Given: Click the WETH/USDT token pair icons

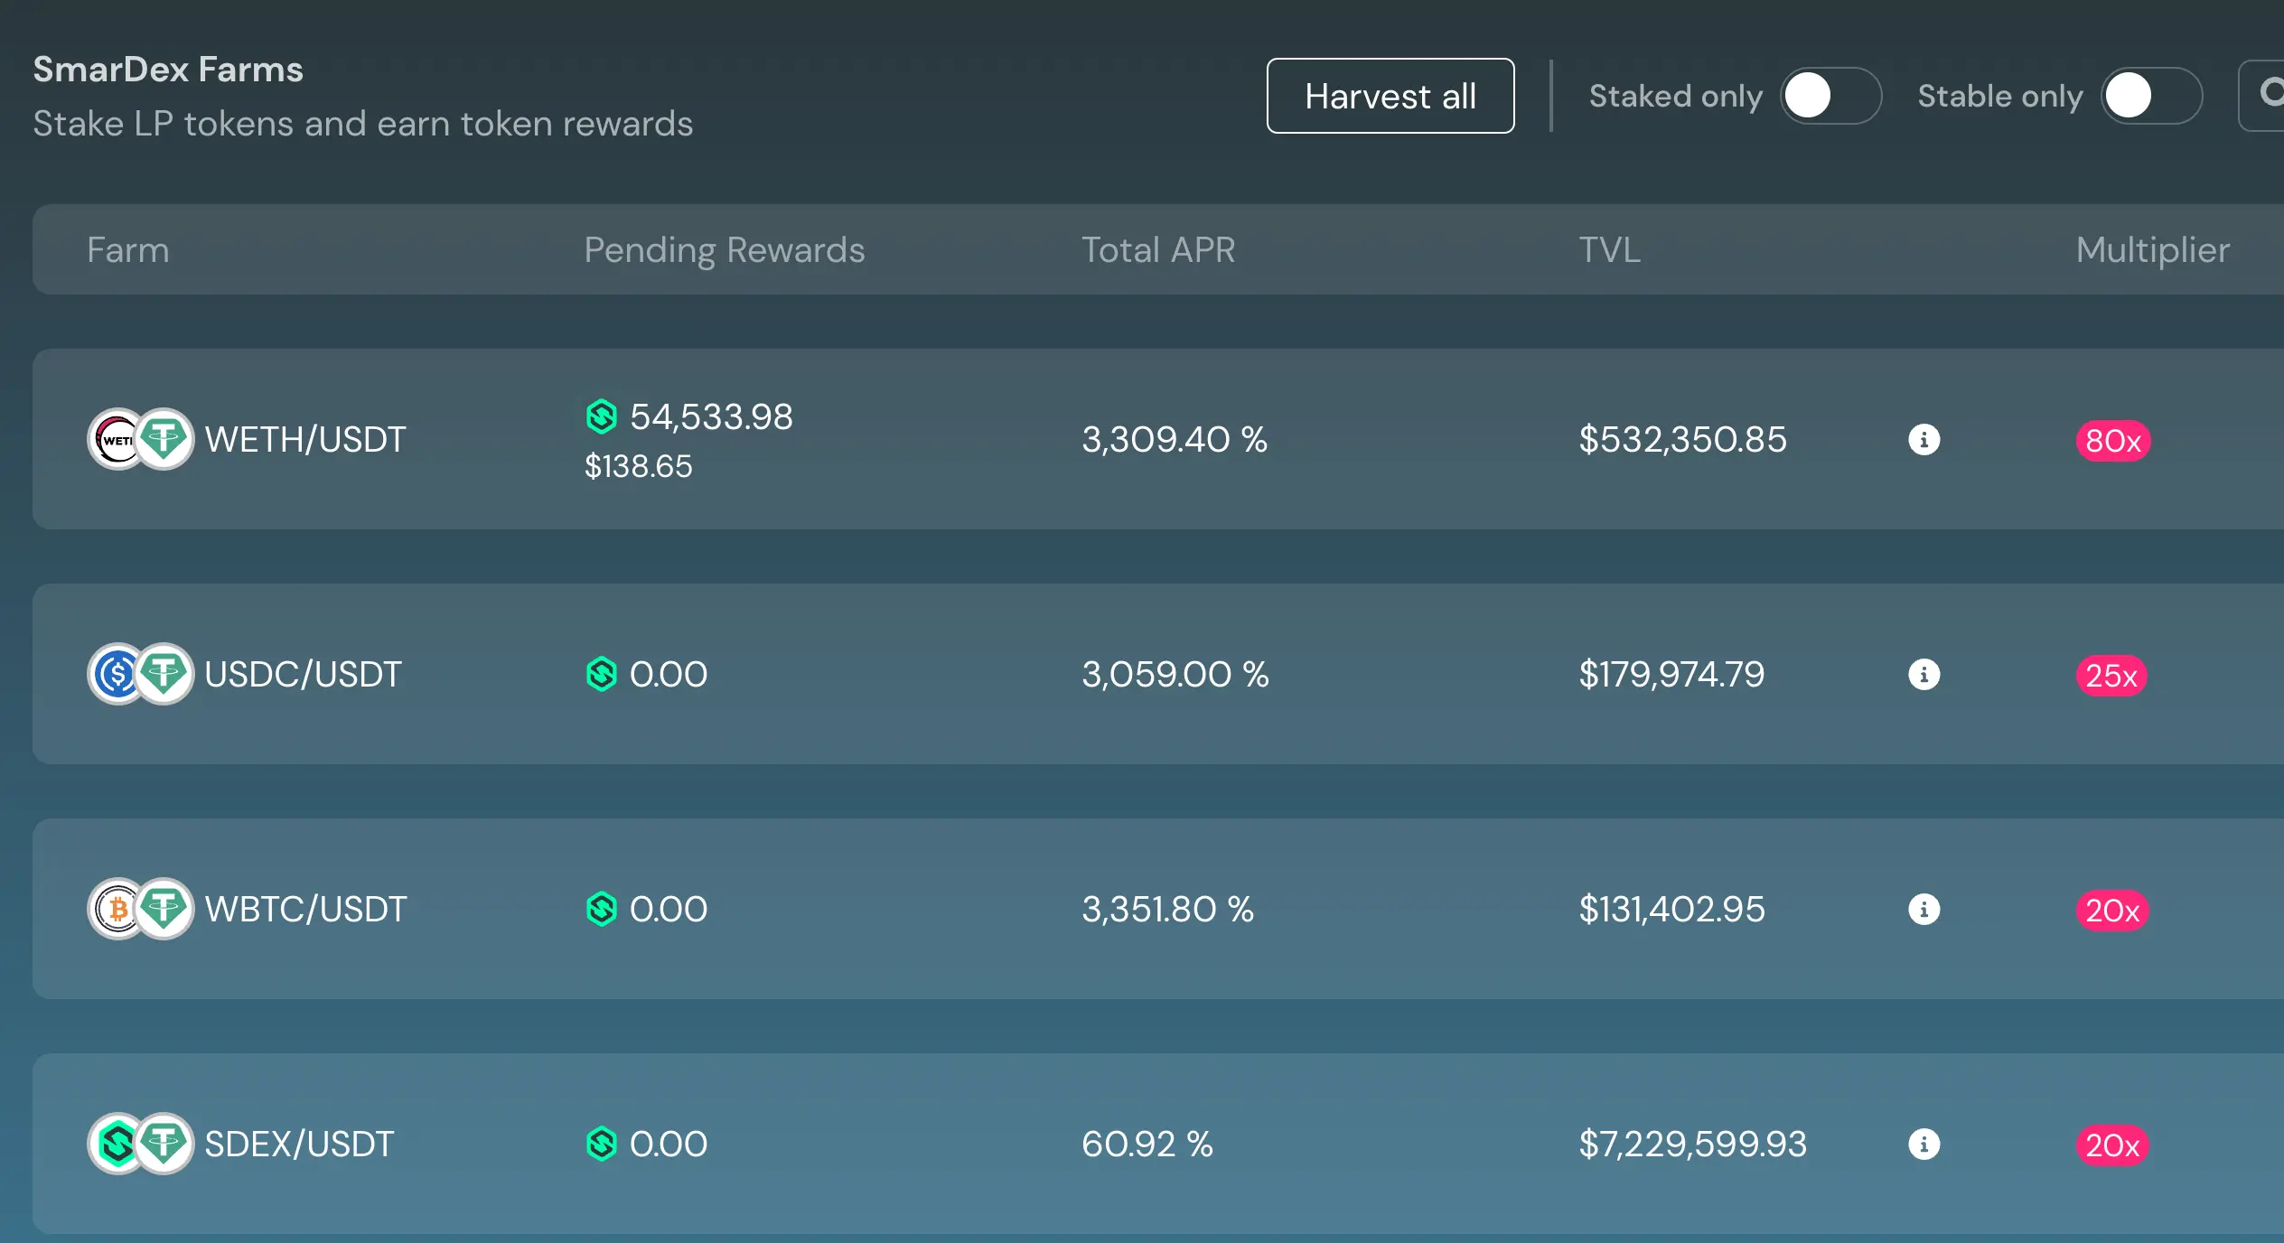Looking at the screenshot, I should click(x=140, y=440).
